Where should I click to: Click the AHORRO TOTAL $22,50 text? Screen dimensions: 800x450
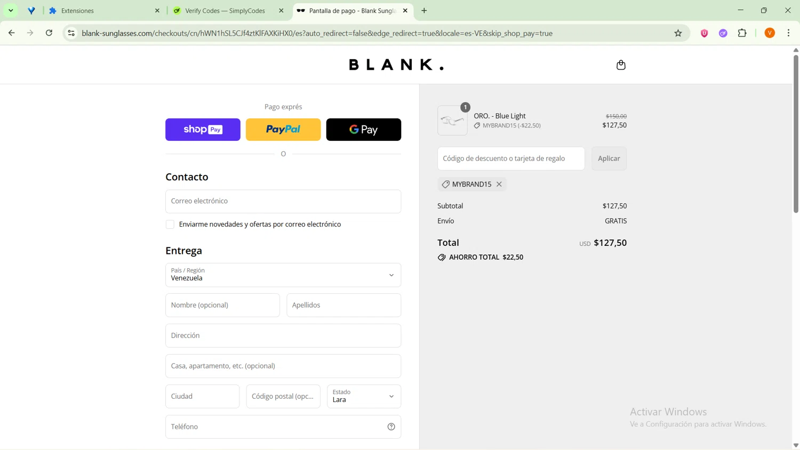tap(486, 258)
